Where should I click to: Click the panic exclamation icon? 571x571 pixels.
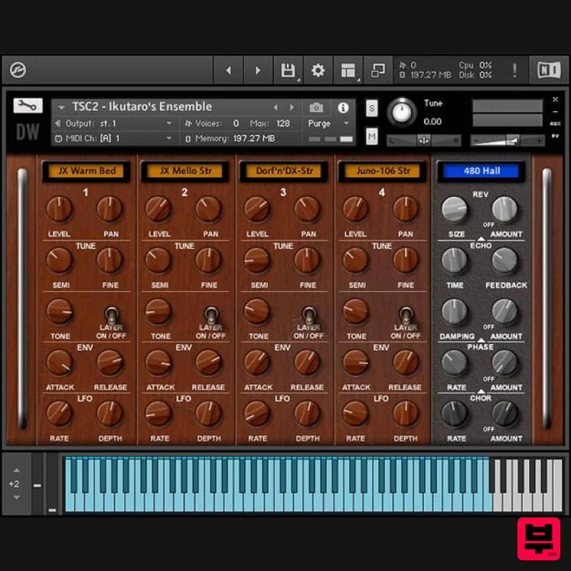(515, 70)
